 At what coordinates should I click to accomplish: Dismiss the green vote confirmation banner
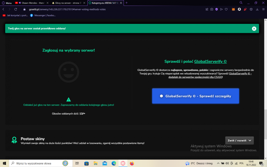click(254, 29)
